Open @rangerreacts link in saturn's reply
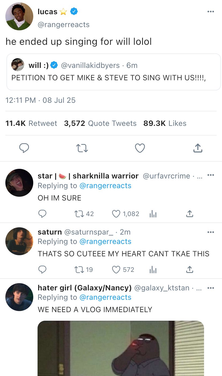222x376 pixels. point(105,242)
